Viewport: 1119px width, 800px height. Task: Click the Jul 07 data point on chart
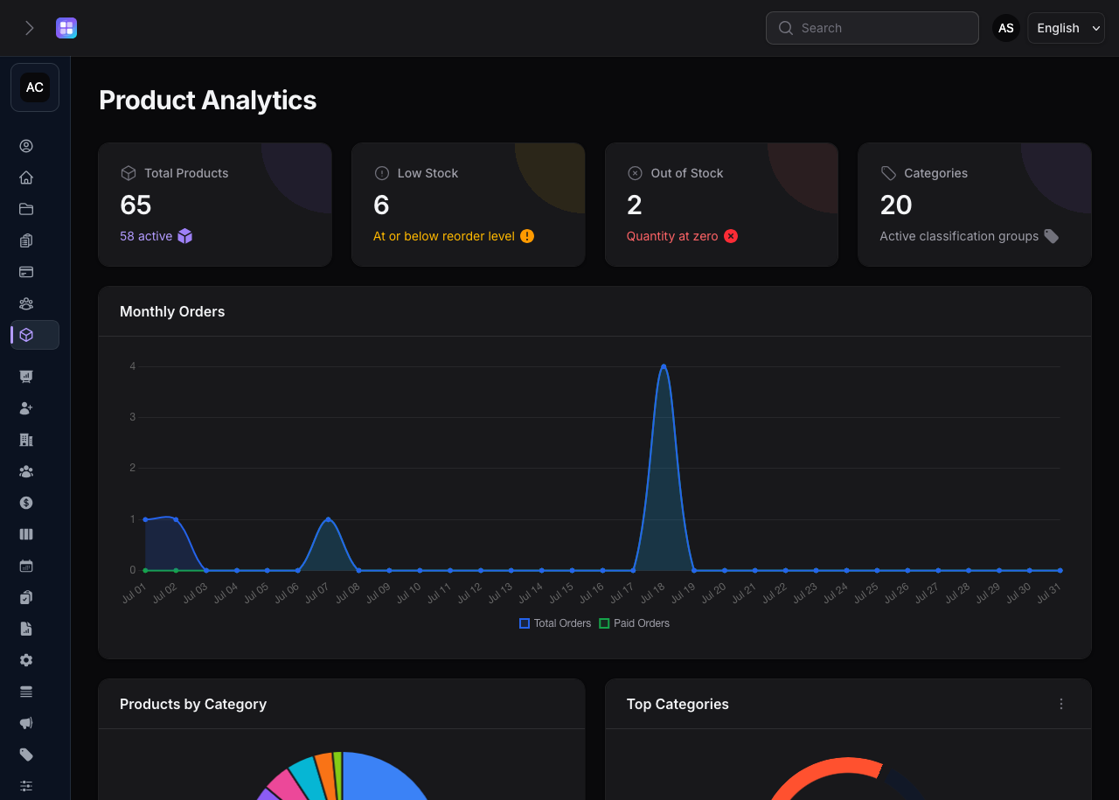coord(328,519)
